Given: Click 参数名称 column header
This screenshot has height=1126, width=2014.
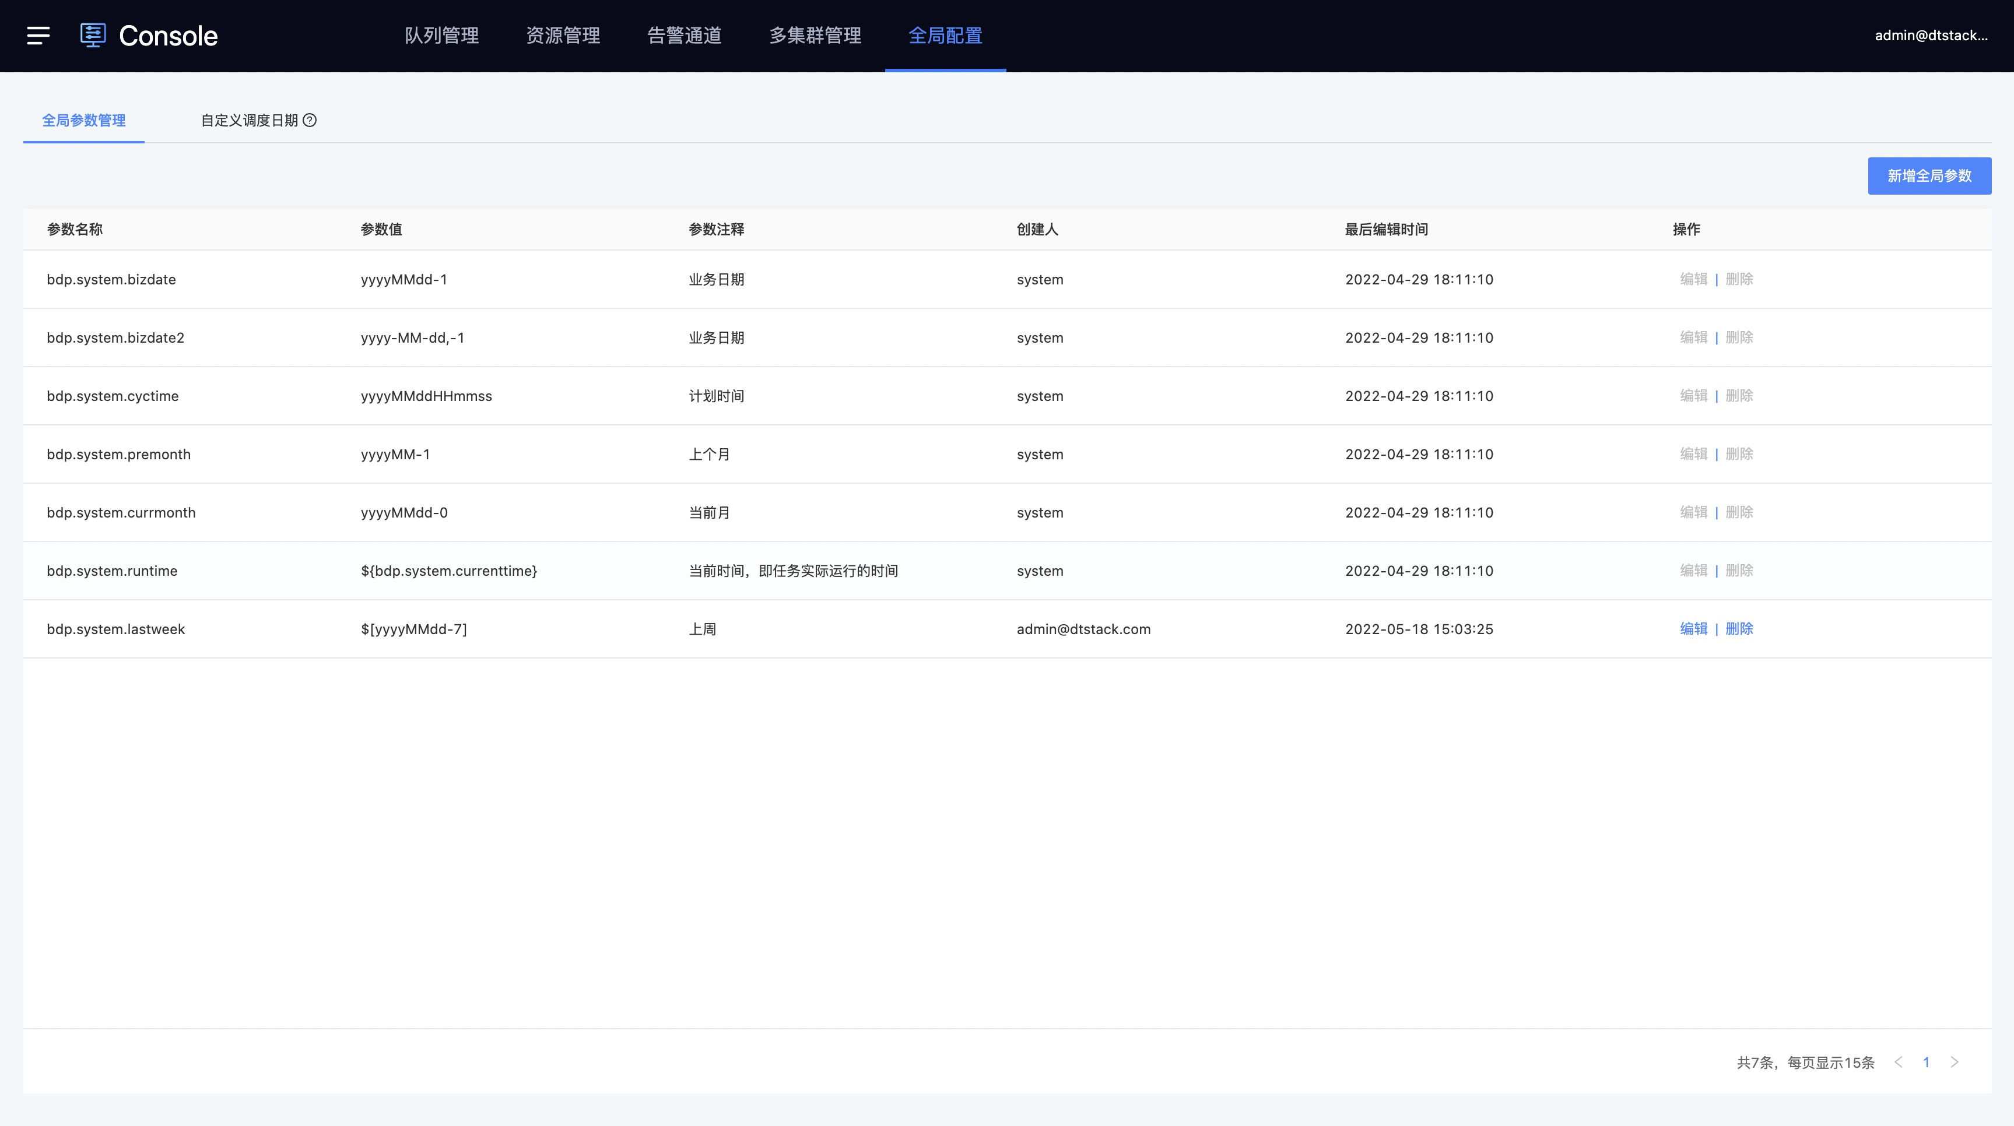Looking at the screenshot, I should (x=74, y=229).
